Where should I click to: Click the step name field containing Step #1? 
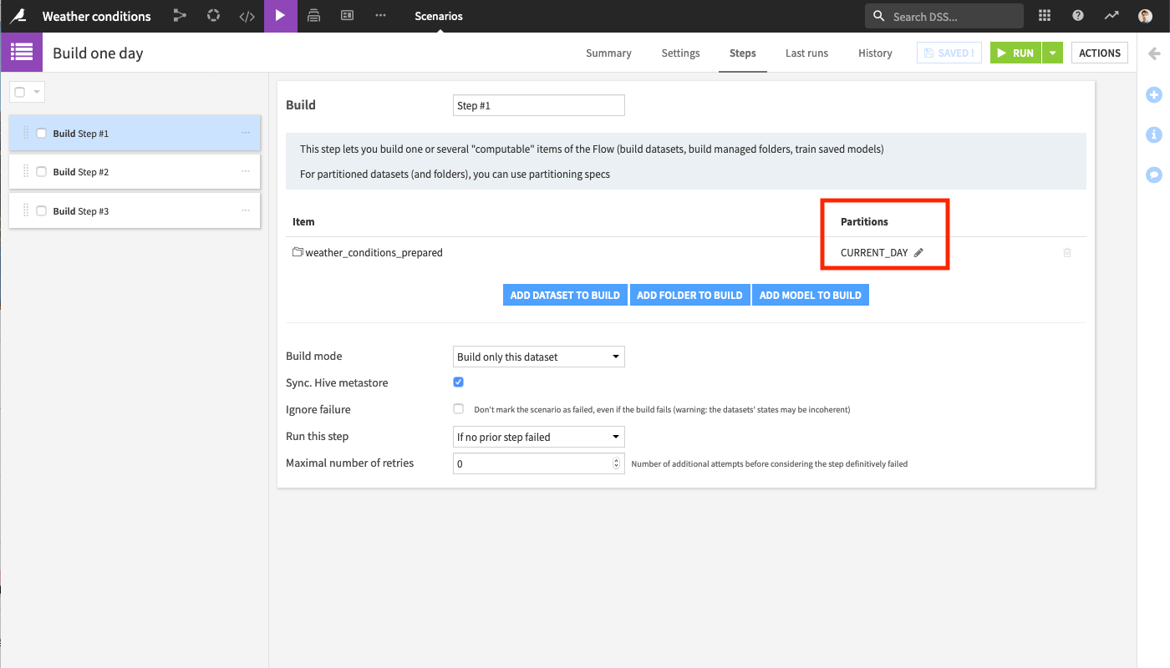coord(538,105)
